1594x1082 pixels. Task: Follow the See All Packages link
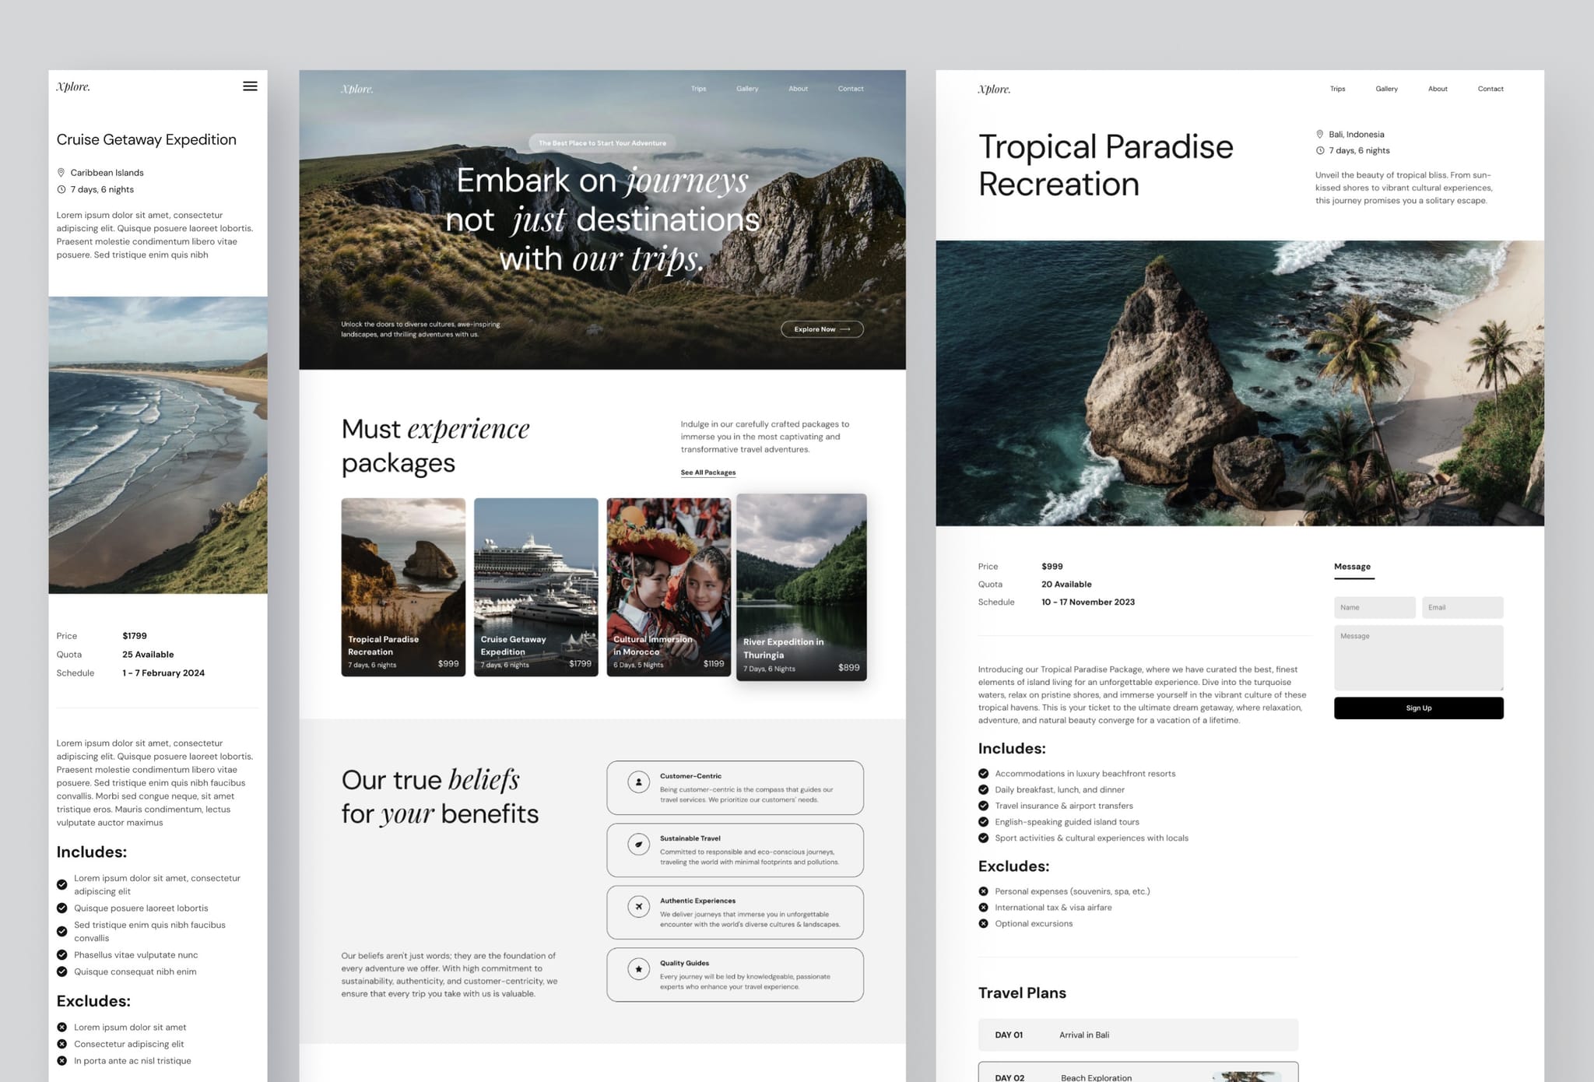[x=708, y=472]
